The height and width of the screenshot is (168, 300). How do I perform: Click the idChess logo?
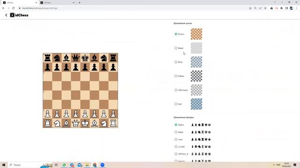(x=19, y=15)
